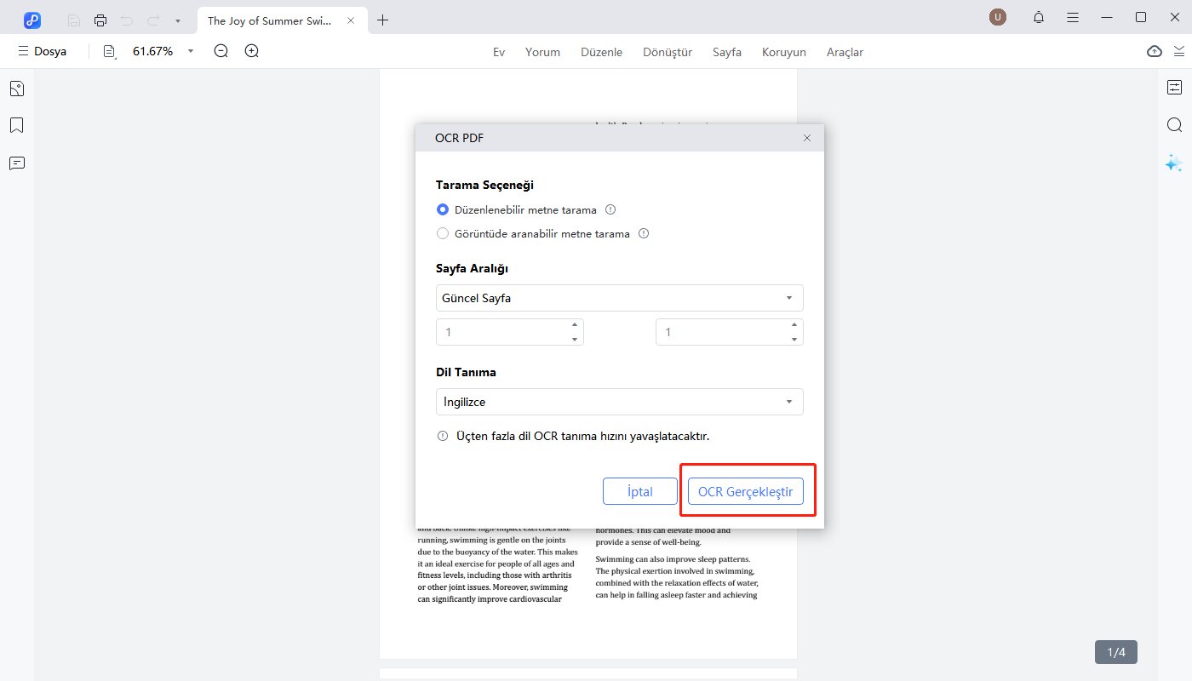Viewport: 1192px width, 681px height.
Task: Open the zoom percentage dropdown arrow
Action: 191,51
